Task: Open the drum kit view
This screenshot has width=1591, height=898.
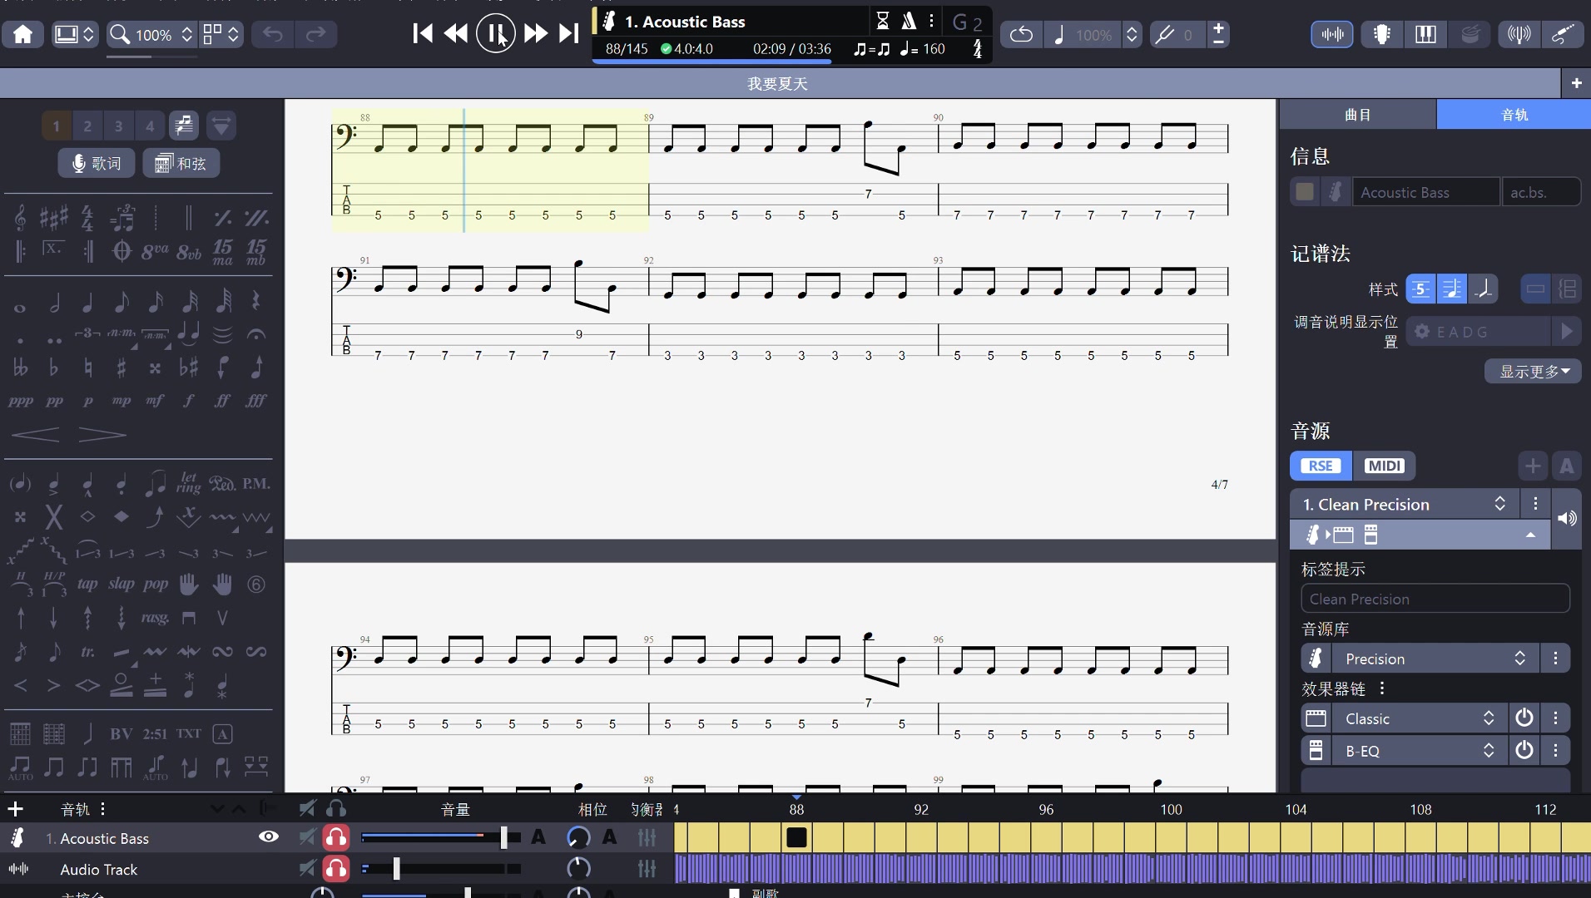Action: (1471, 34)
